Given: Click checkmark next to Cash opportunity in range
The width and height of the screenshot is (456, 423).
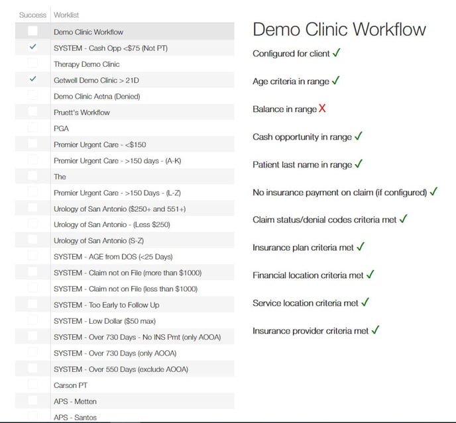Looking at the screenshot, I should (x=359, y=136).
